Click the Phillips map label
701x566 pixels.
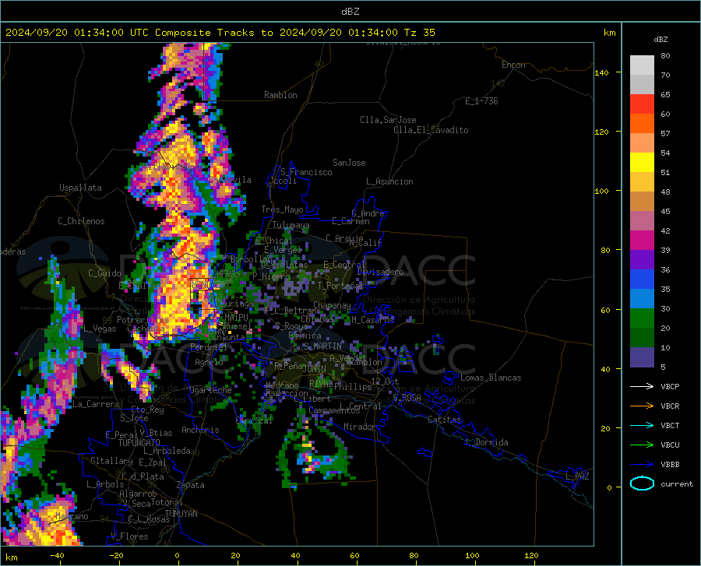point(353,387)
